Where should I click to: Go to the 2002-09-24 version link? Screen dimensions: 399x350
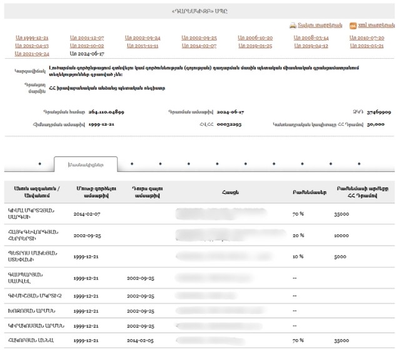[143, 38]
